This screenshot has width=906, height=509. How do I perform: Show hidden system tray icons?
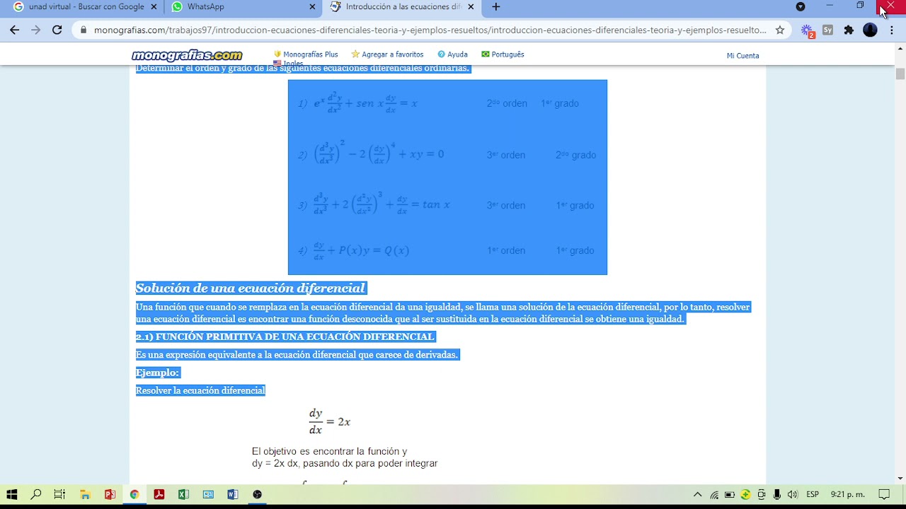[697, 494]
